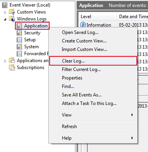Click the Information event row text
The image size is (148, 152).
[x=99, y=25]
